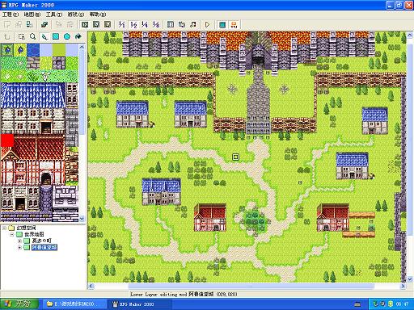Click tile palette scroll-up arrow
Image resolution: width=414 pixels, height=310 pixels.
click(x=82, y=47)
